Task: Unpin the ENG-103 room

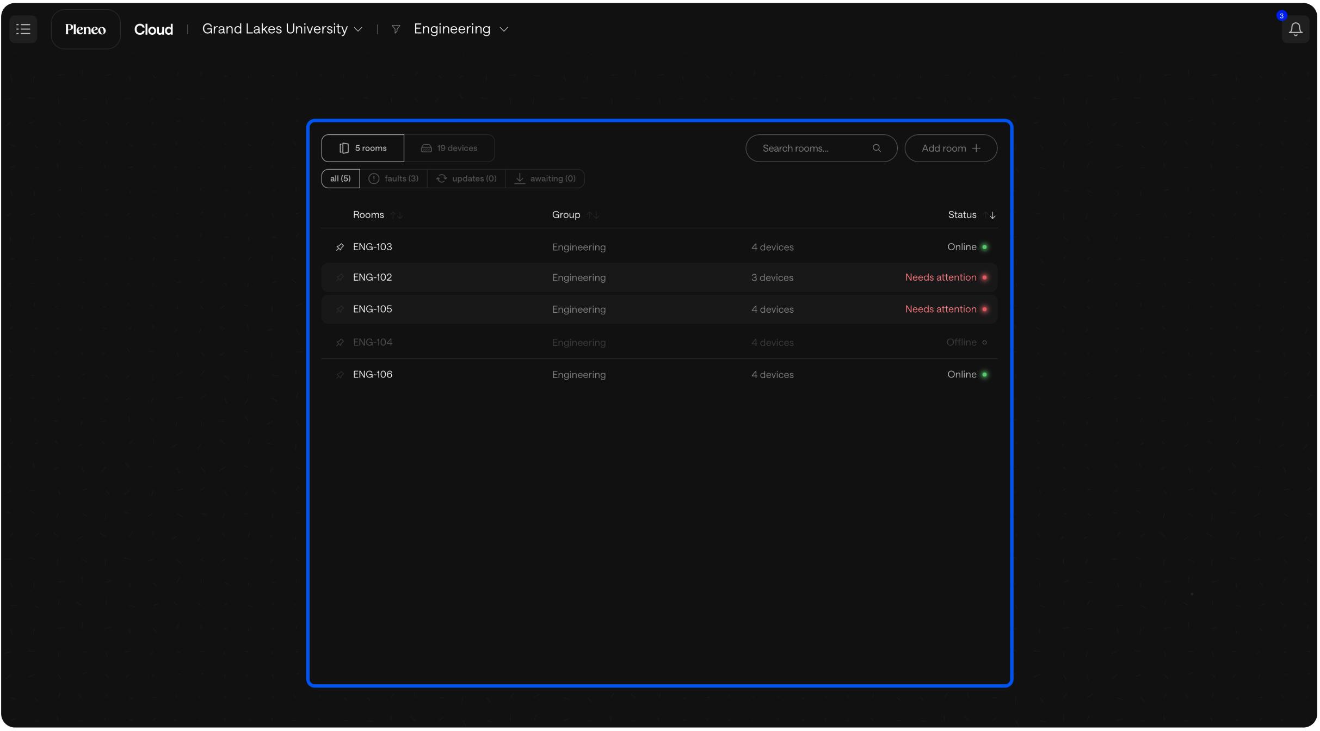Action: click(x=340, y=247)
